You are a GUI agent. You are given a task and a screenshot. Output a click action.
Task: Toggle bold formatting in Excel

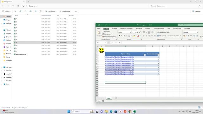tap(119, 36)
